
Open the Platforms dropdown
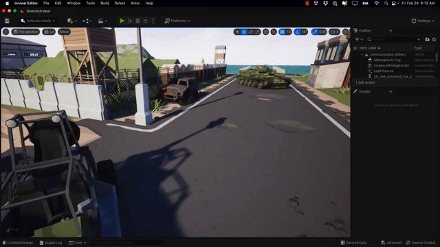[177, 21]
